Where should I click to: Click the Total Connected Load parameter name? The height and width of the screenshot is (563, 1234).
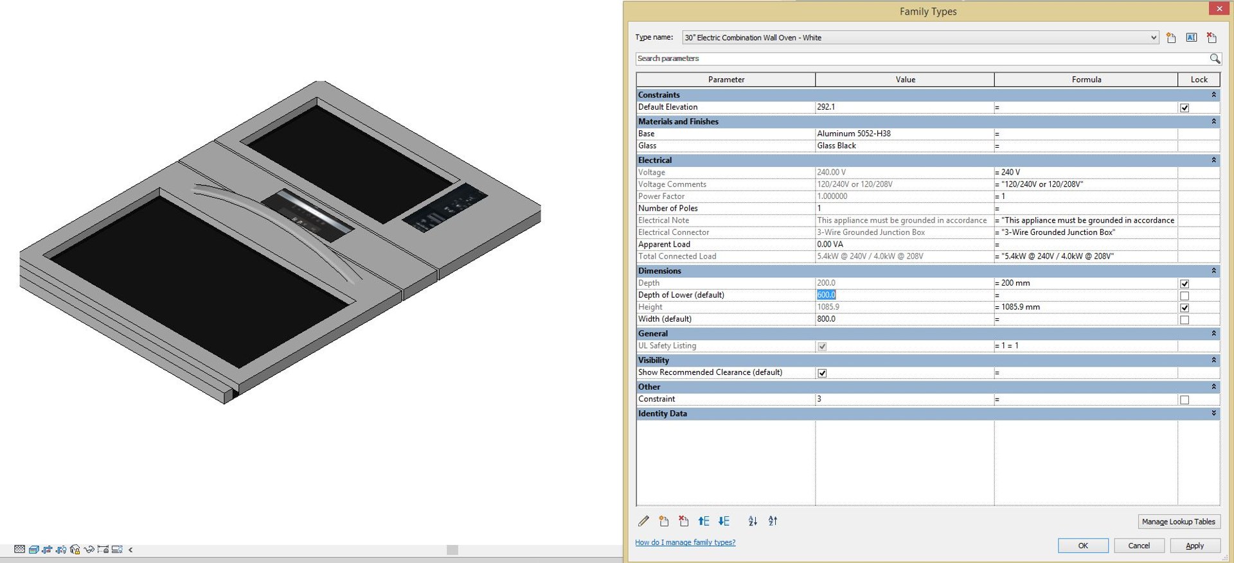click(677, 256)
